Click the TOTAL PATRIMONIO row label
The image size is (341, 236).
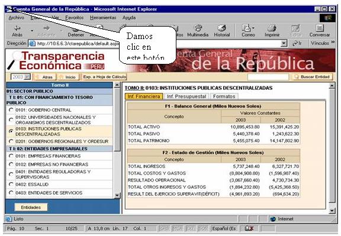tap(149, 141)
